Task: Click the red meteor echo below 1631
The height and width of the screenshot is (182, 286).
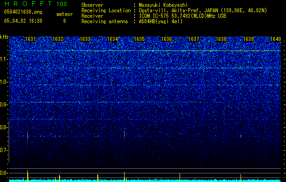Action: [x=28, y=136]
